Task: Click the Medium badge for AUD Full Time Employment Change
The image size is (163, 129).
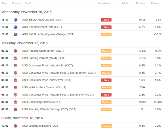Action: 106,34
